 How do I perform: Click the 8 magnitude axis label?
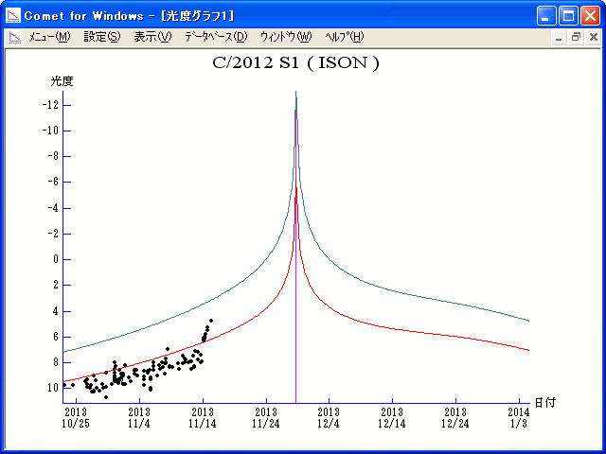click(56, 362)
